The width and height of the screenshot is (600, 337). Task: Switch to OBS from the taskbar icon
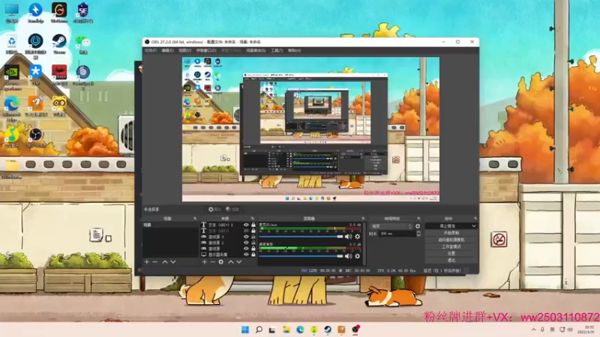(355, 330)
